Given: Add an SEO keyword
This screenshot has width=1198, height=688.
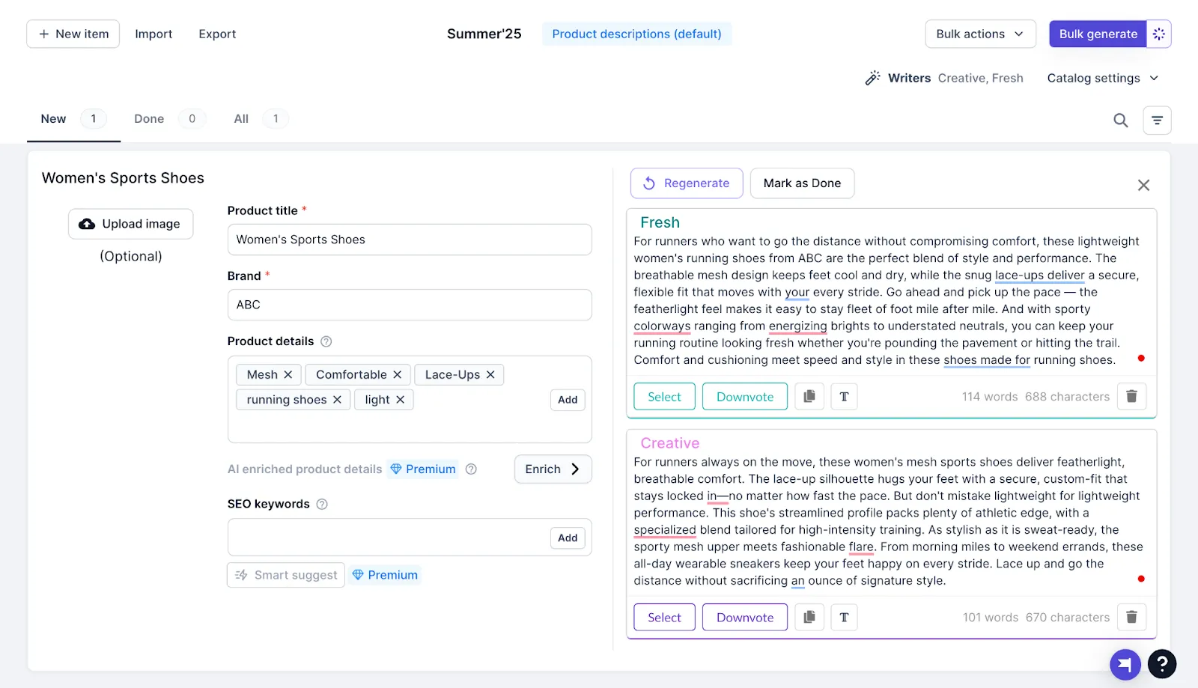Looking at the screenshot, I should [568, 538].
